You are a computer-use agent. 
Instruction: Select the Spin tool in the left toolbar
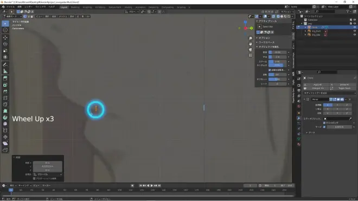click(x=5, y=118)
